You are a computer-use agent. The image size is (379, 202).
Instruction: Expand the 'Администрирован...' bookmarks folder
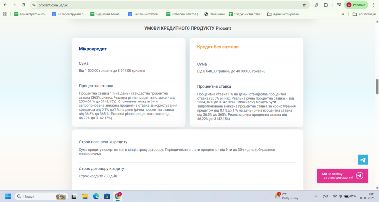tap(284, 14)
